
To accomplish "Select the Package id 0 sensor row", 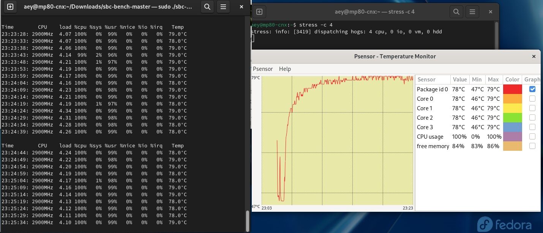I will [478, 89].
